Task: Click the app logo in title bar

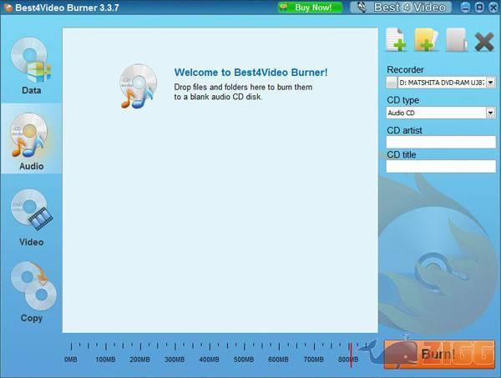Action: coord(8,8)
